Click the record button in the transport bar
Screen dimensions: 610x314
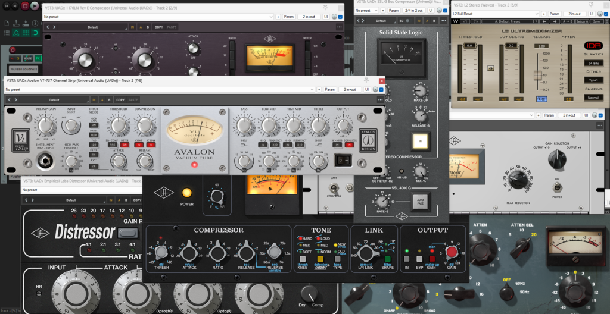(x=25, y=5)
